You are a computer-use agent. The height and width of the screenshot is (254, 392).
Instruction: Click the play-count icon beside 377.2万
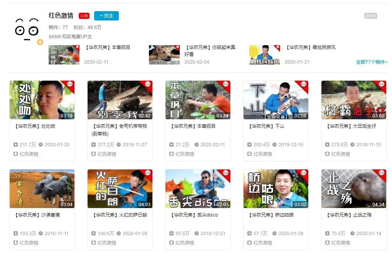(93, 145)
